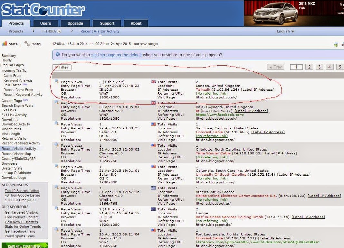The height and width of the screenshot is (248, 344).
Task: Go to results page 3
Action: [320, 67]
